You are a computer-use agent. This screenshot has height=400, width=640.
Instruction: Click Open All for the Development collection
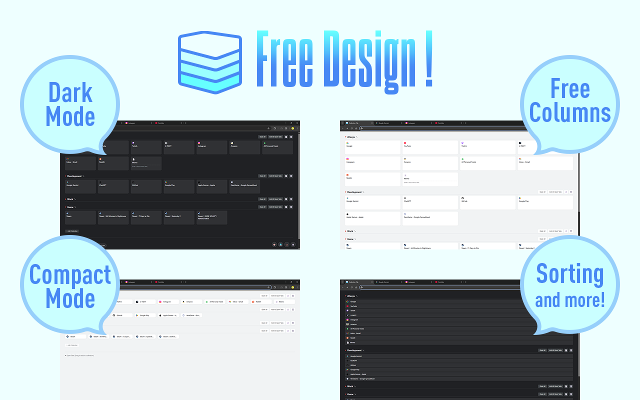[x=262, y=176]
